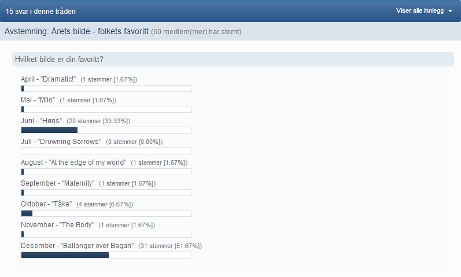Click the "20 stemmer [33.33%]" vote count
The height and width of the screenshot is (277, 461).
[x=98, y=121]
